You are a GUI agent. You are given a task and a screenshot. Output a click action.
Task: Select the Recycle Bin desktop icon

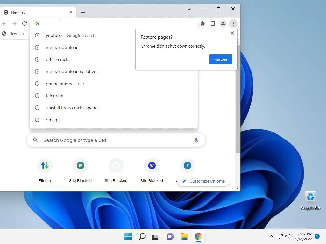click(310, 200)
